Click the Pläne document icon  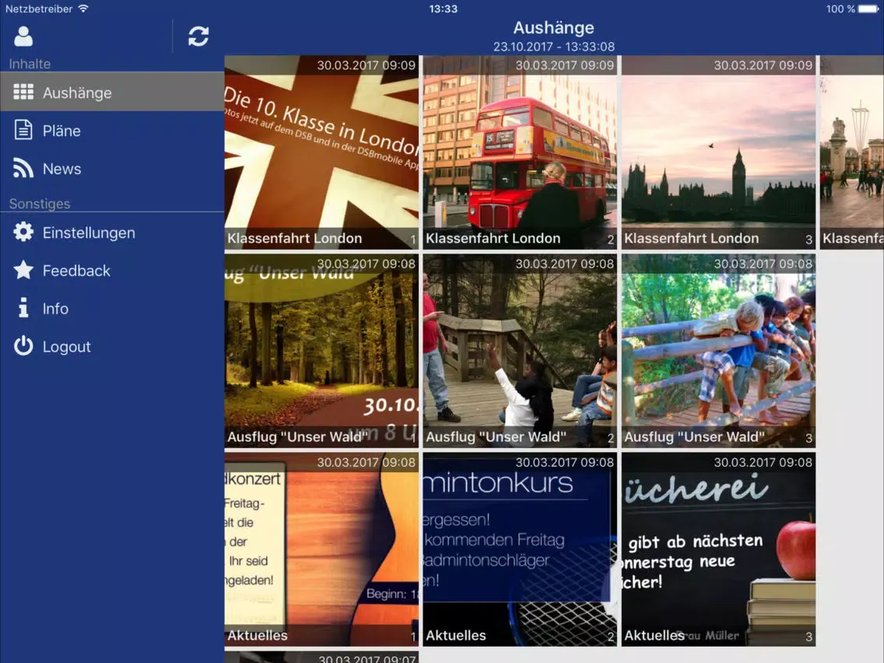tap(23, 130)
